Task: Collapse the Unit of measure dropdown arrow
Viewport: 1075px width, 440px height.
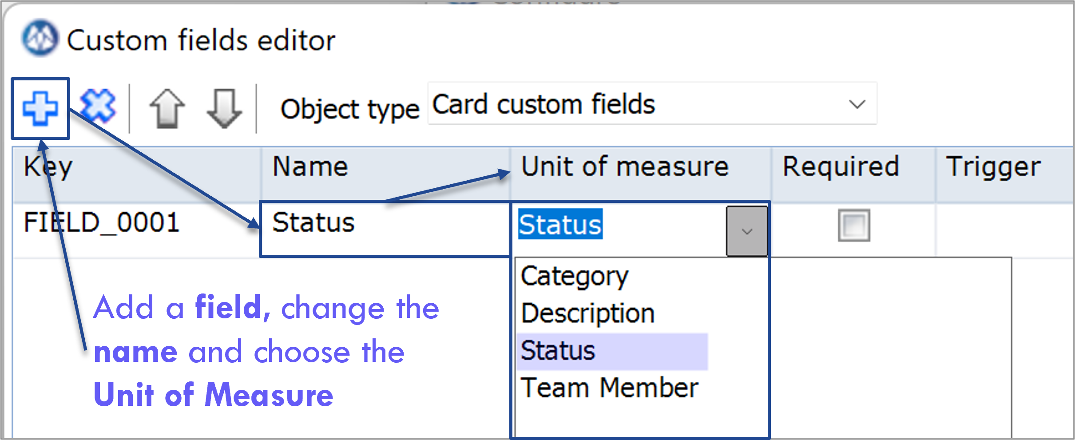Action: pyautogui.click(x=747, y=231)
